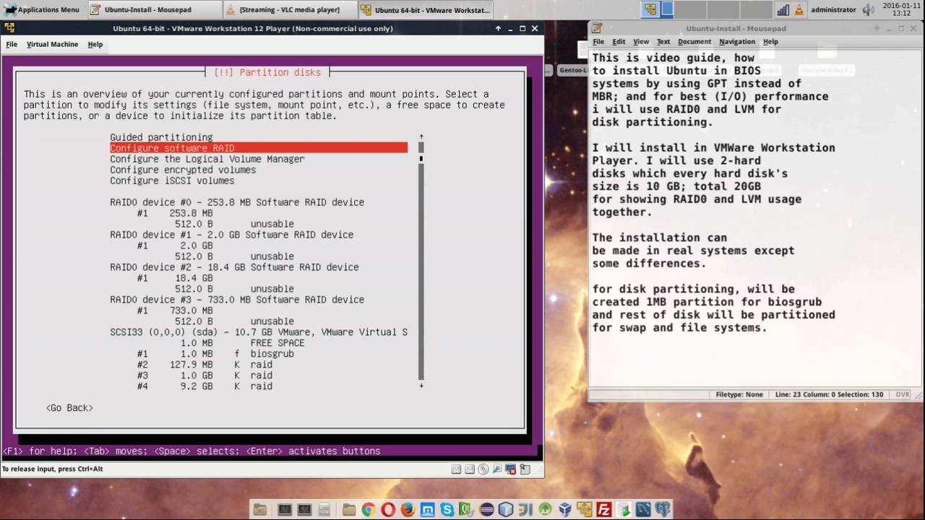Switch to Streaming VLC media player task
The height and width of the screenshot is (520, 925).
coord(289,9)
